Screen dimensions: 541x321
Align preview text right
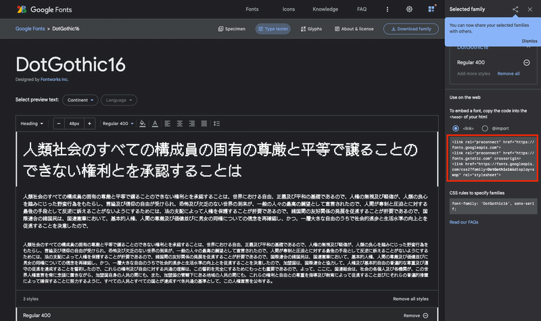192,124
